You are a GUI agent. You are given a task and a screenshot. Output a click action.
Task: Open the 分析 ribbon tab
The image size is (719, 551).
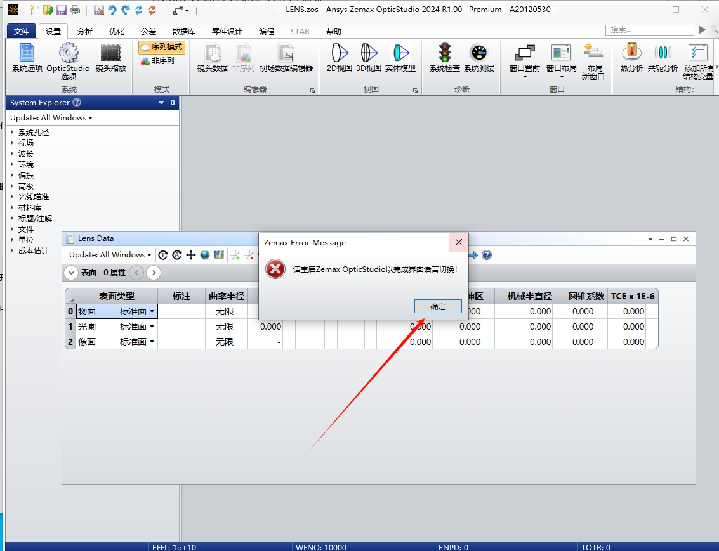click(x=84, y=31)
